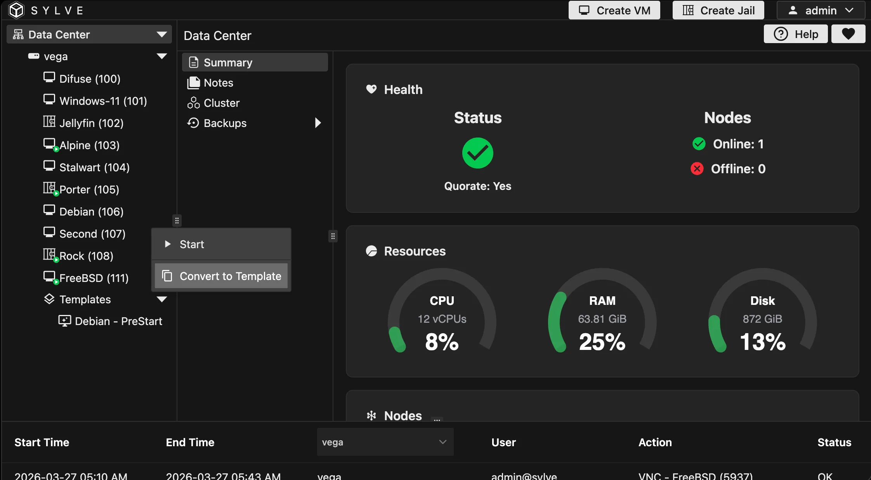Collapse the vega node tree
The height and width of the screenshot is (480, 871).
[162, 56]
